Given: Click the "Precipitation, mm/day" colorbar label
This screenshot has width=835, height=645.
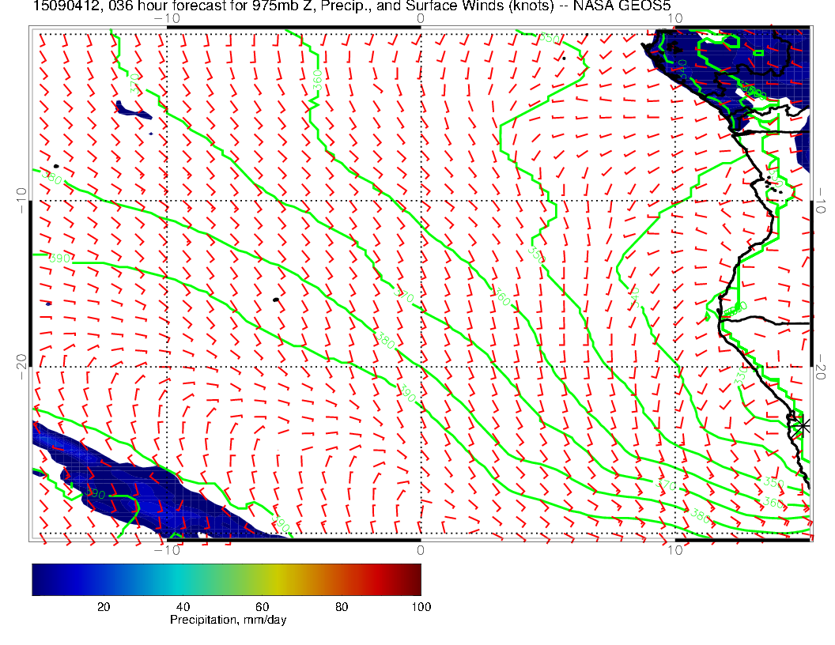Looking at the screenshot, I should [x=228, y=620].
